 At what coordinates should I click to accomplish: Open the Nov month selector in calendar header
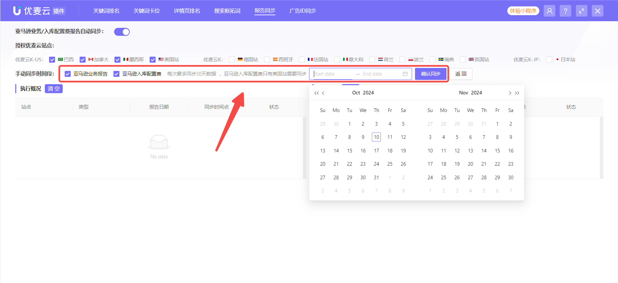click(463, 93)
